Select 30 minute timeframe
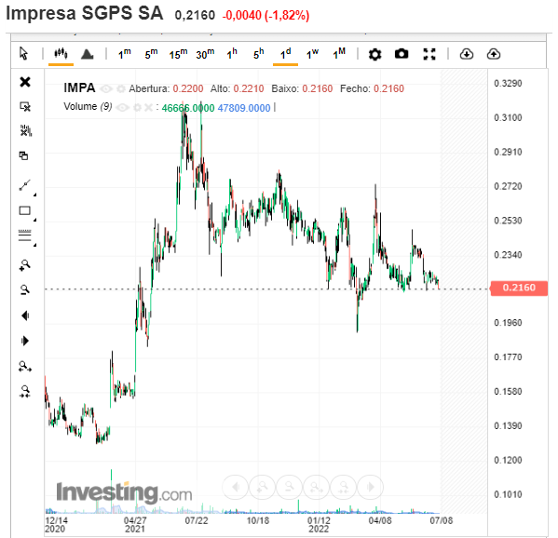The height and width of the screenshot is (538, 558). [x=205, y=54]
